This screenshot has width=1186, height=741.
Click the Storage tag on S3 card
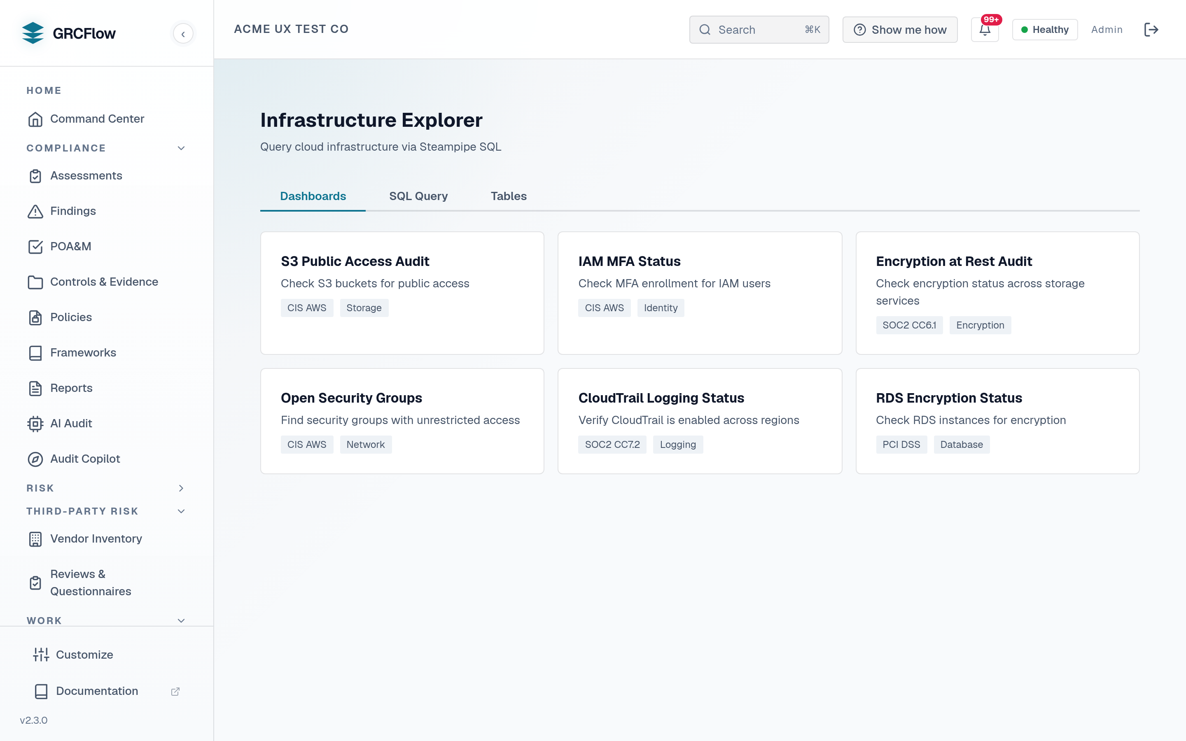[364, 308]
